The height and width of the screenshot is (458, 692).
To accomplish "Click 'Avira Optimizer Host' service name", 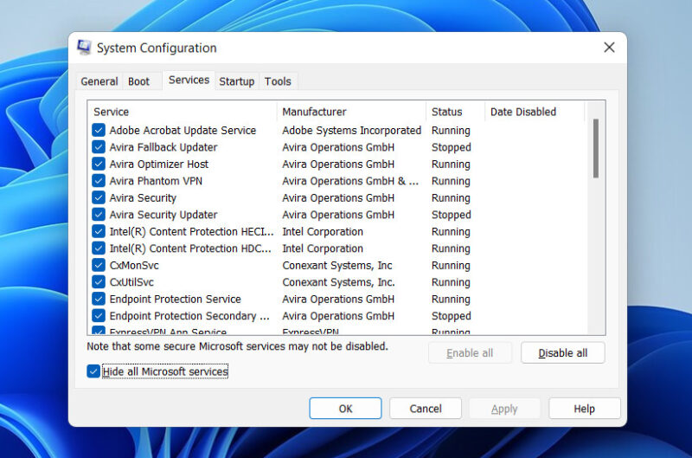I will [159, 164].
